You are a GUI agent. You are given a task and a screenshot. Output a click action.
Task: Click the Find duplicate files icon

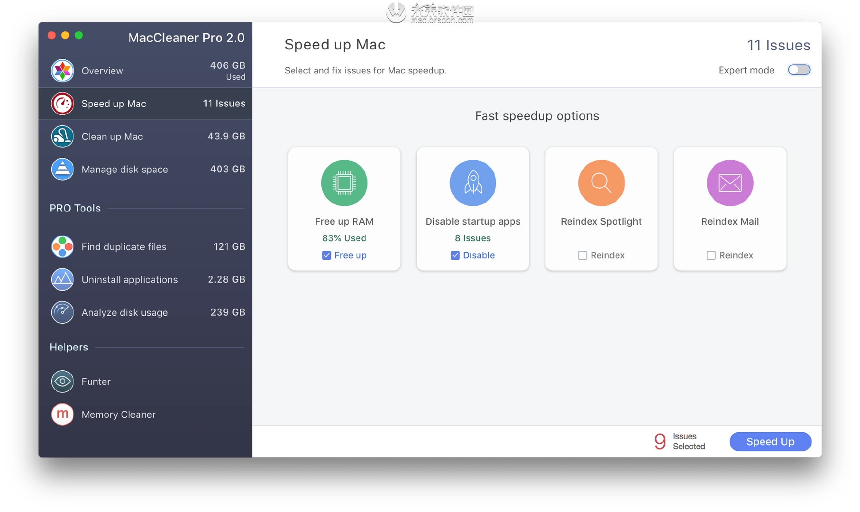coord(62,247)
